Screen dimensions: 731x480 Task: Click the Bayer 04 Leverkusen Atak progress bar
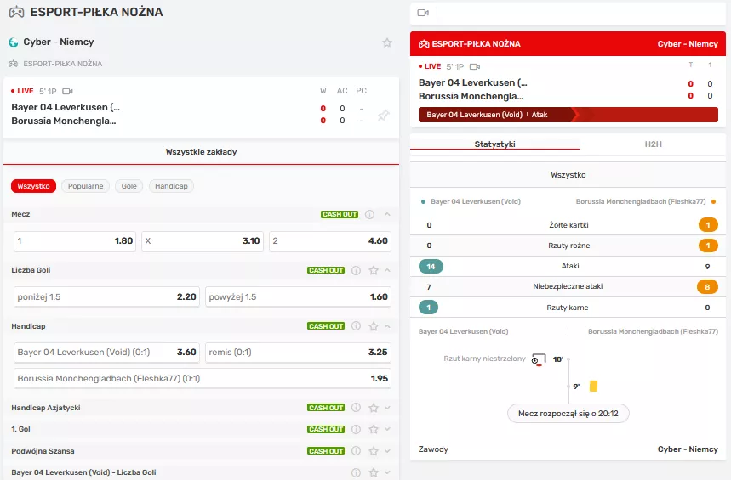tap(568, 115)
